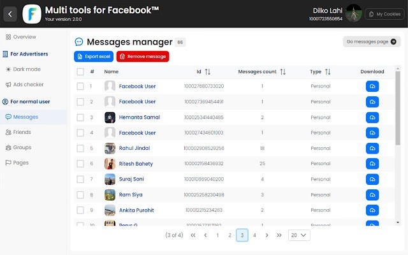Download messages for row 4 Facebook User
This screenshot has height=255, width=408.
pos(372,133)
